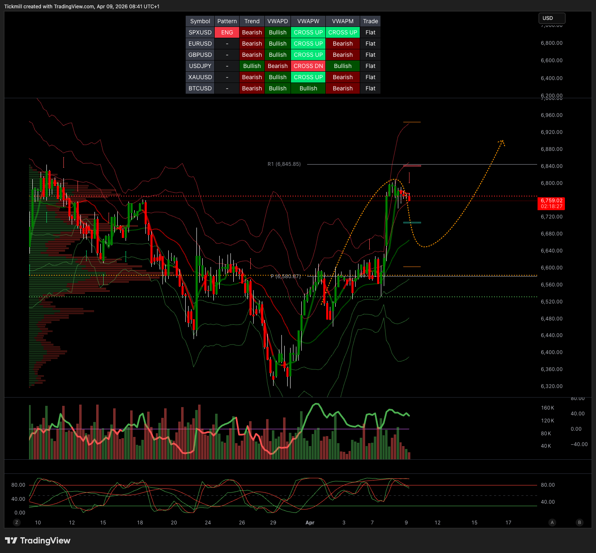
Task: Click the VWAPW column header
Action: (x=308, y=21)
